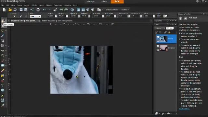The width and height of the screenshot is (208, 117).
Task: Select the Lighten/Darken retouch tool
Action: [x=3, y=66]
